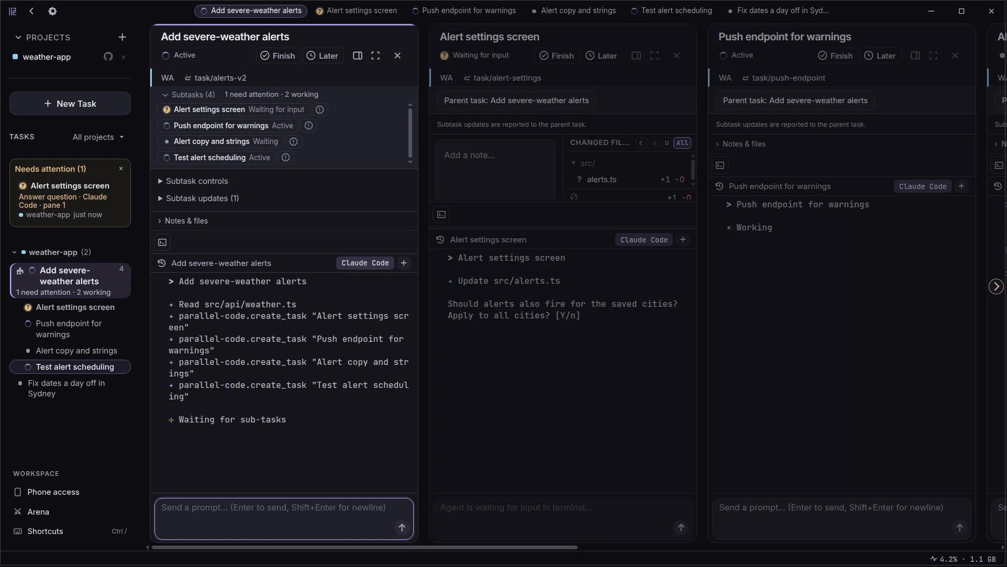Image resolution: width=1007 pixels, height=567 pixels.
Task: Add a new project with plus icon
Action: (122, 37)
